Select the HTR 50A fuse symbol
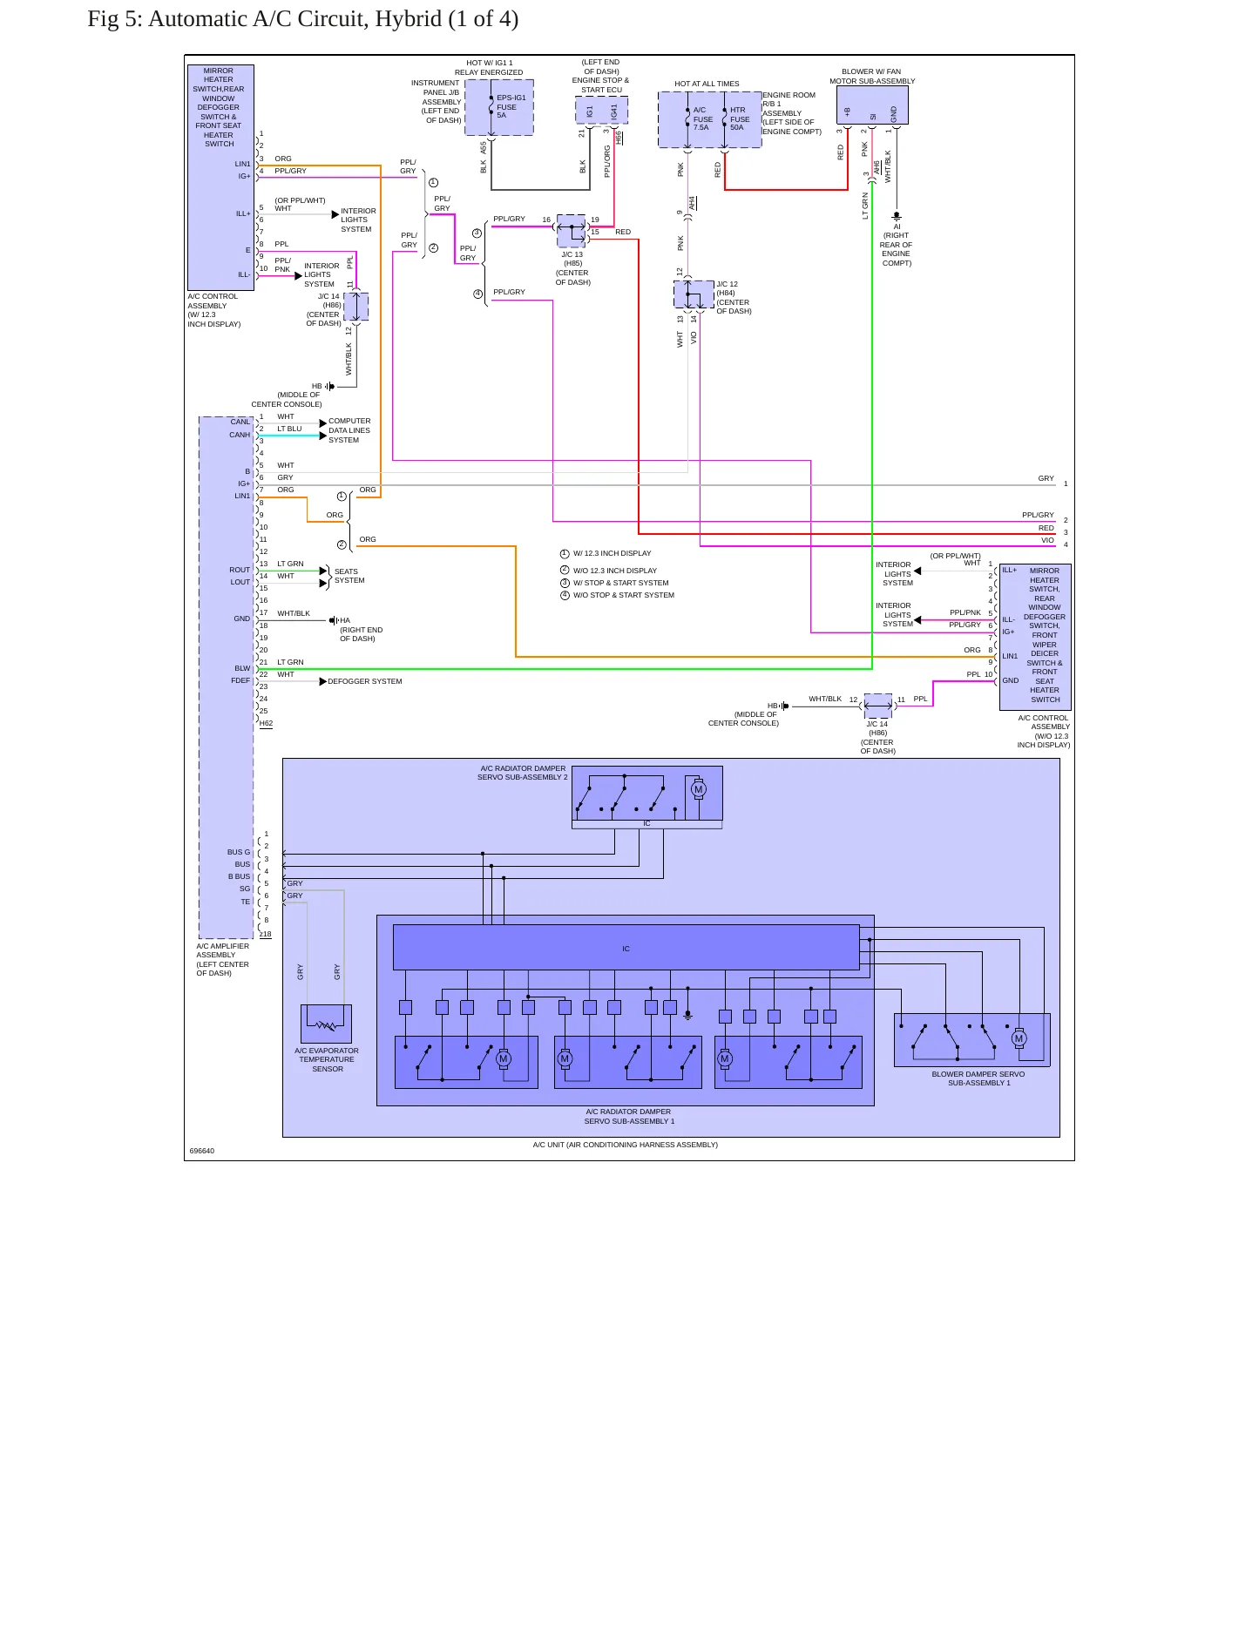The height and width of the screenshot is (1629, 1259). pyautogui.click(x=724, y=116)
